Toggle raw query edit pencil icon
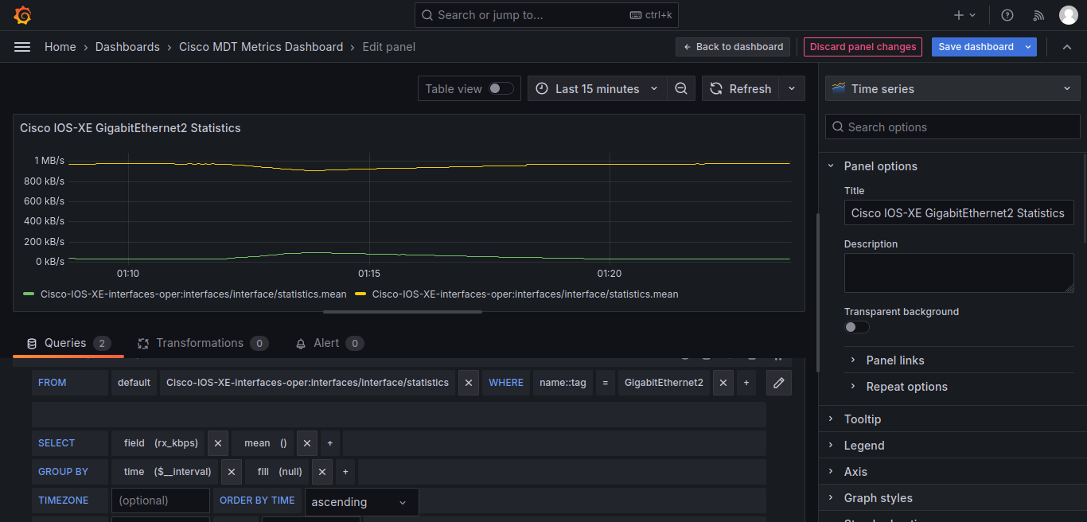 pyautogui.click(x=779, y=383)
